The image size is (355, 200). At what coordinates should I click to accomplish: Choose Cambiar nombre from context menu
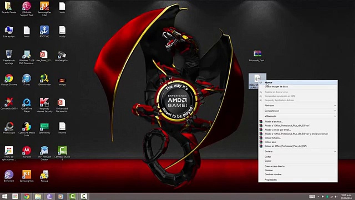(x=298, y=174)
